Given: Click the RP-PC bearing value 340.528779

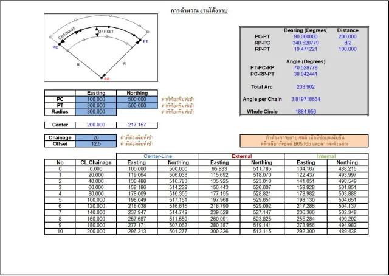Looking at the screenshot, I should coord(305,43).
